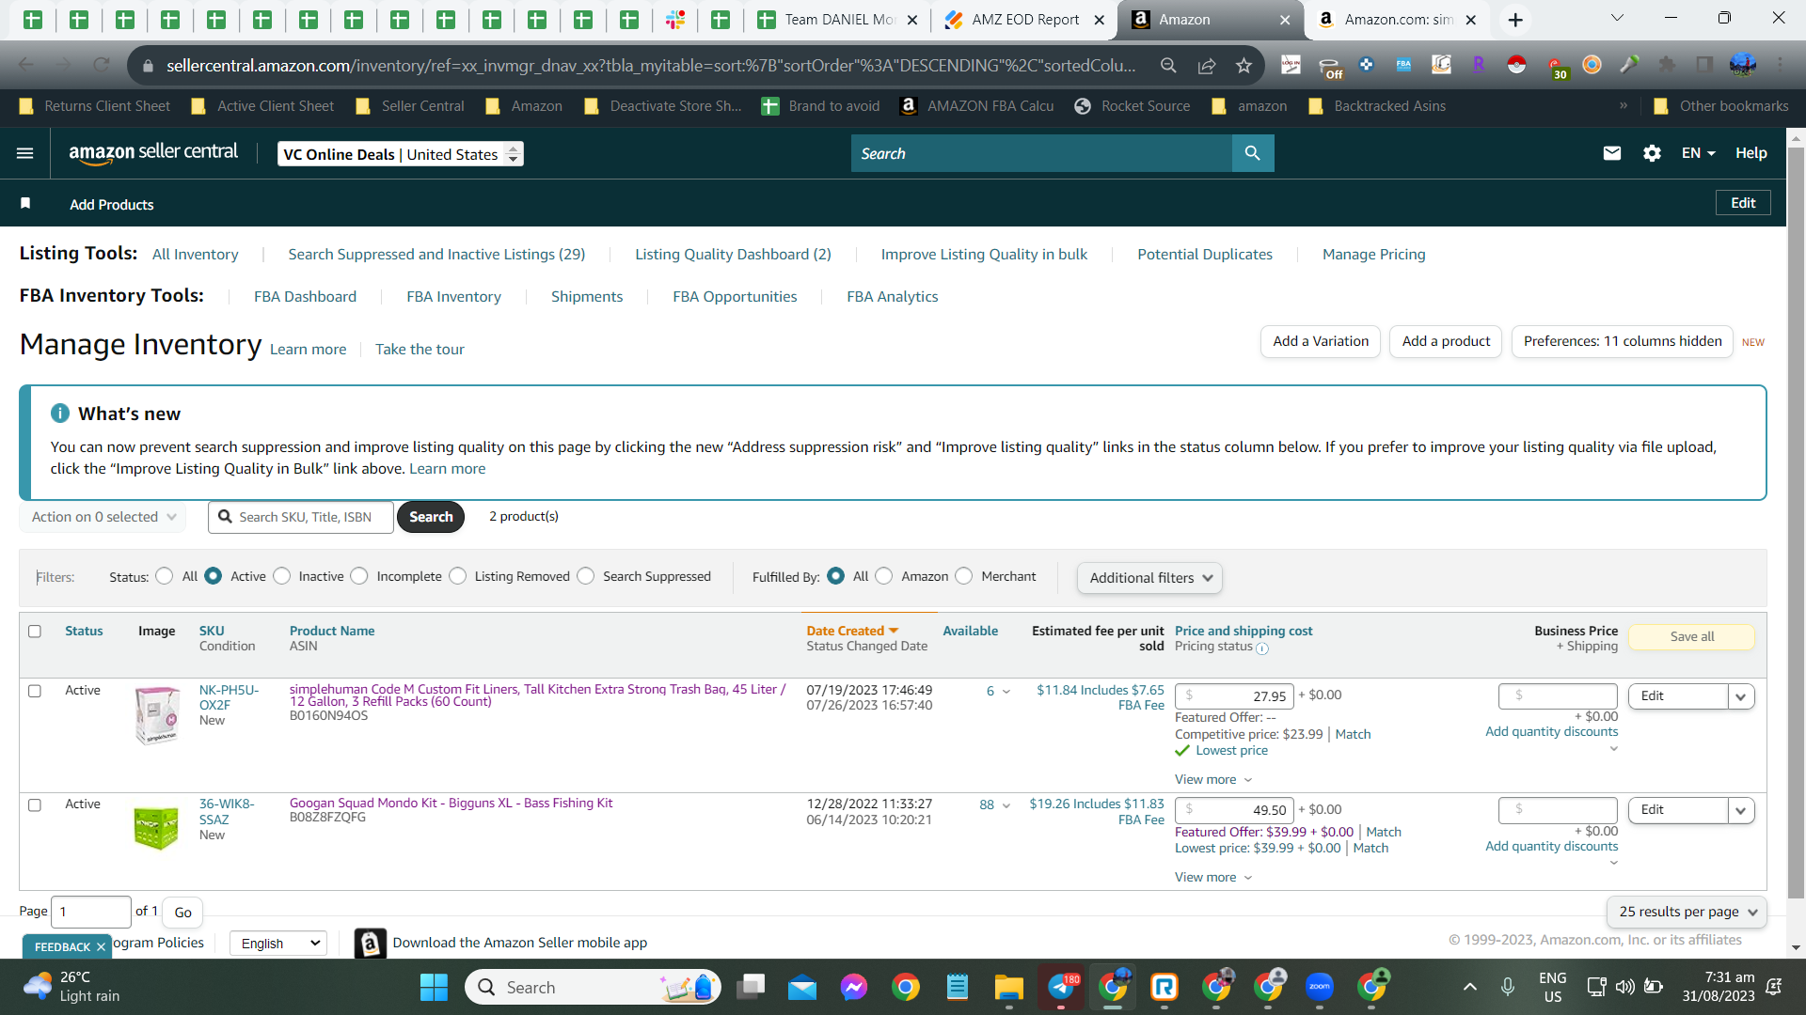Open the Edit dropdown arrow for Googan Squad row
Viewport: 1806px width, 1015px height.
pyautogui.click(x=1741, y=810)
